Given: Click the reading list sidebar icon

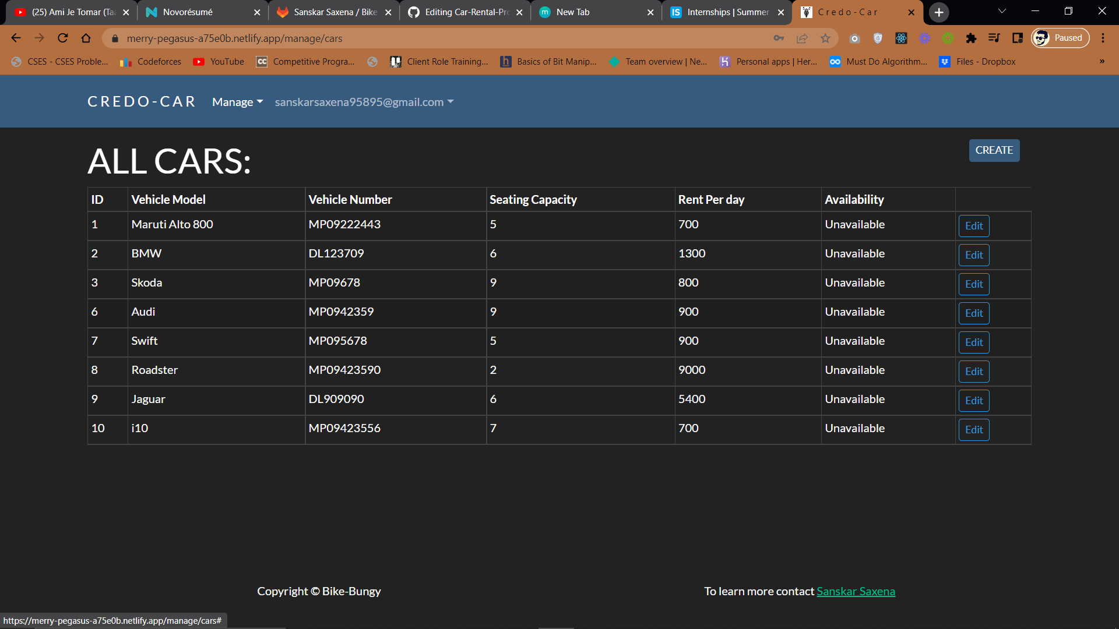Looking at the screenshot, I should pos(1018,38).
